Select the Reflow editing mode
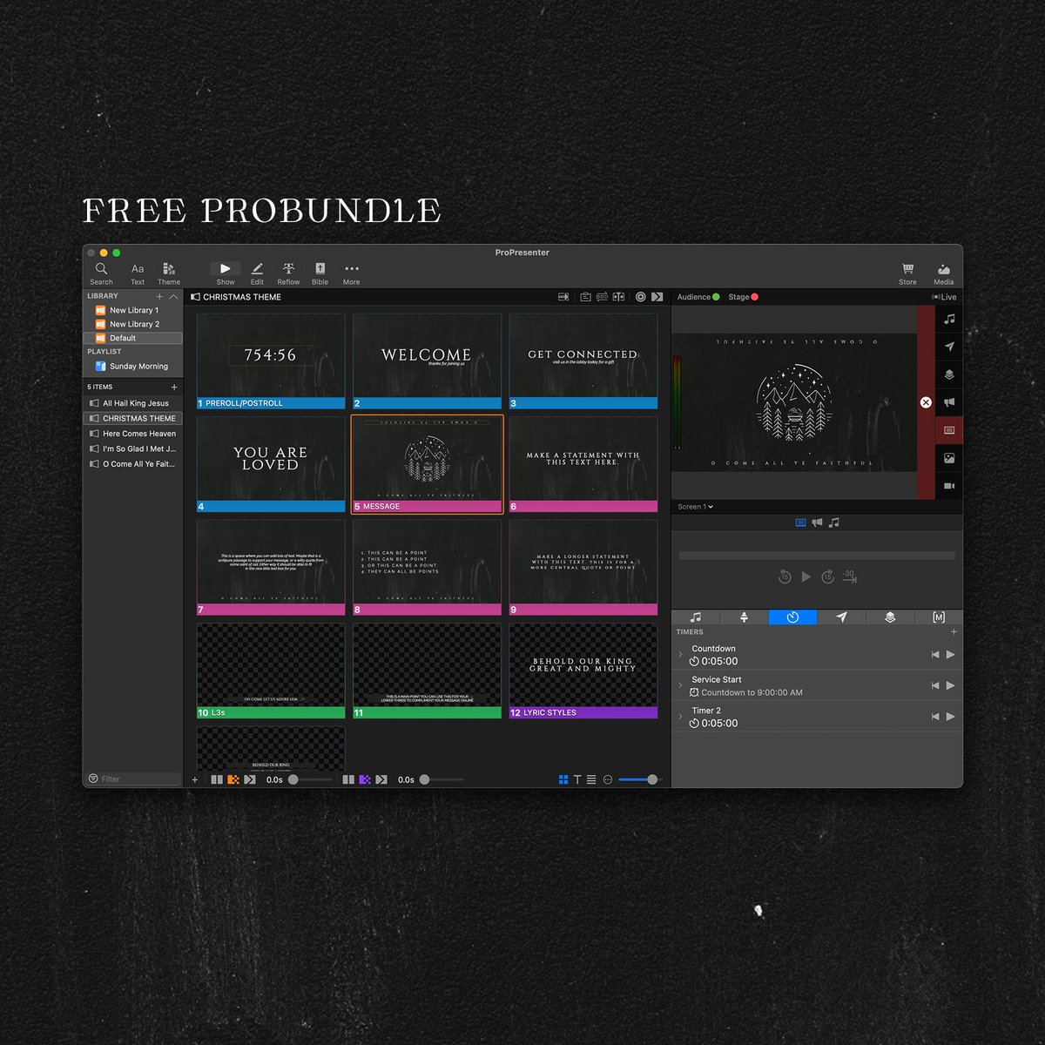This screenshot has width=1045, height=1045. coord(288,273)
